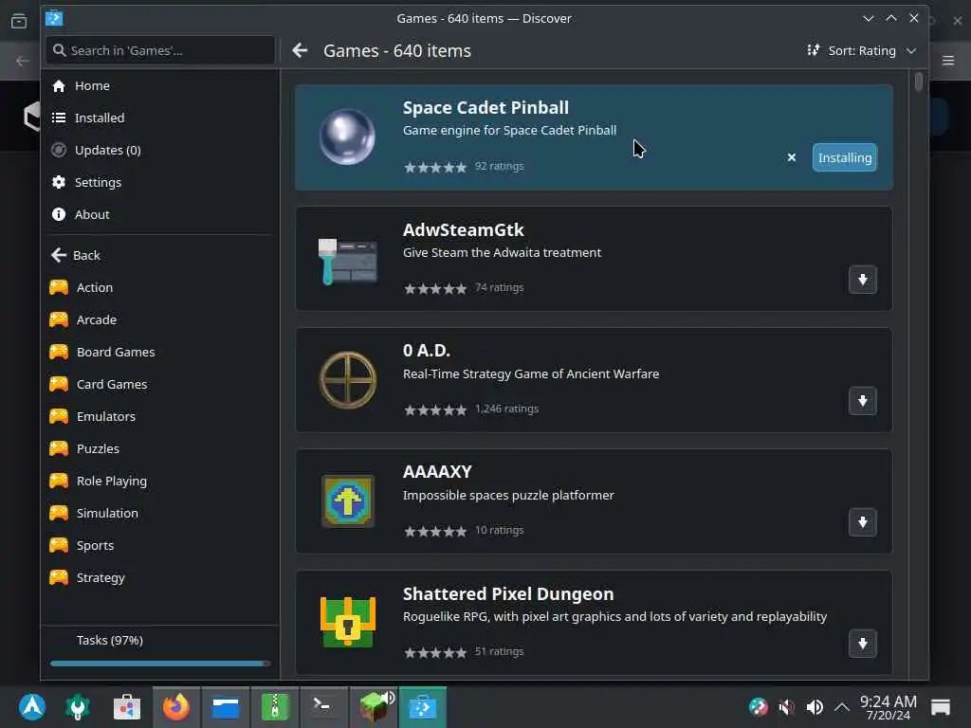Screen dimensions: 971x728
Task: Open AAAAXY app icon
Action: (347, 501)
